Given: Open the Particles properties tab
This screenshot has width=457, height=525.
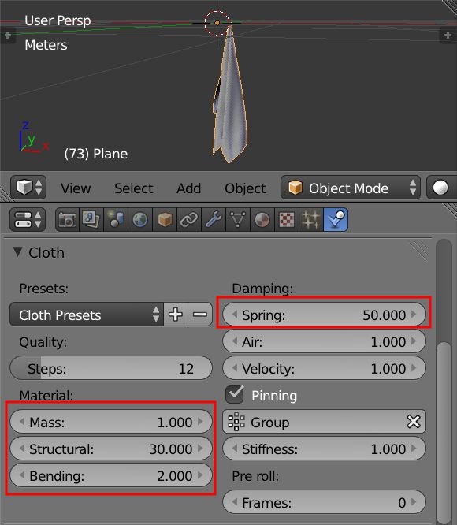Looking at the screenshot, I should [311, 220].
